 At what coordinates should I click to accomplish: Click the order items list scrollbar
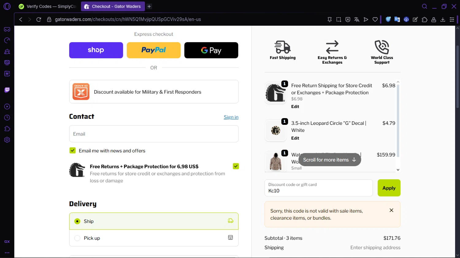[x=398, y=120]
